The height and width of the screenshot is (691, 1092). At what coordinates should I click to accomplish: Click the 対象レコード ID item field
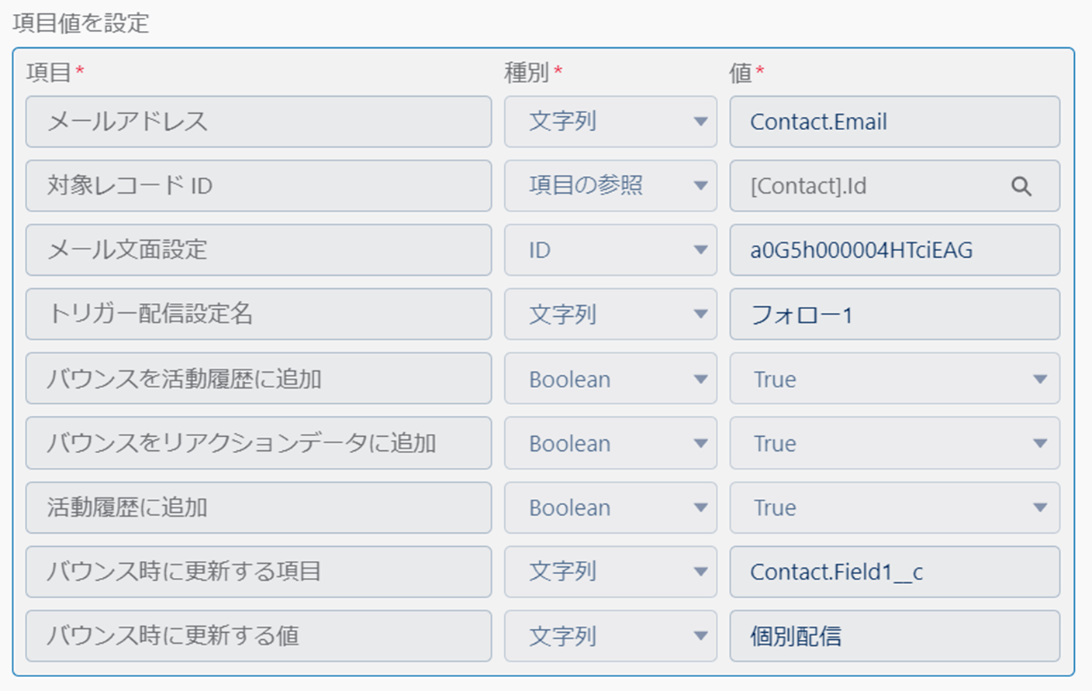[x=258, y=186]
